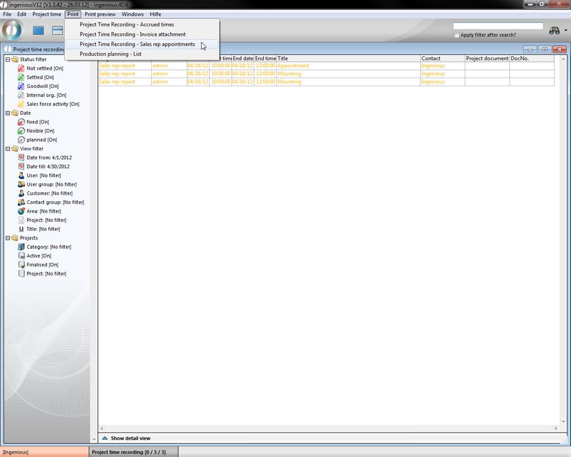This screenshot has height=457, width=571.
Task: Select the blue grid view toolbar icon
Action: 39,31
